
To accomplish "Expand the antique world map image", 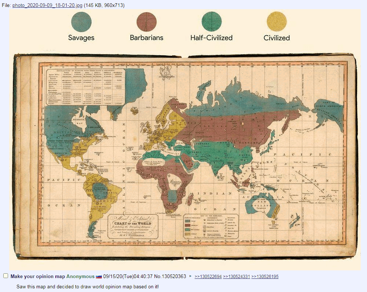I will point(185,140).
